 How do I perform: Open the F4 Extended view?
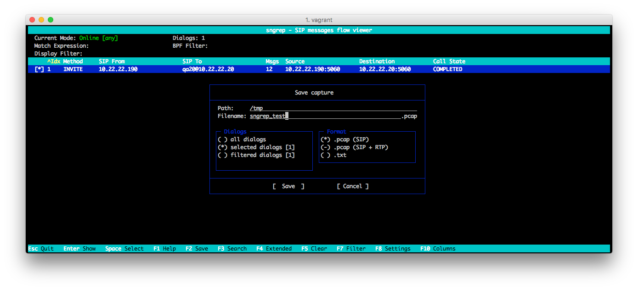click(274, 248)
